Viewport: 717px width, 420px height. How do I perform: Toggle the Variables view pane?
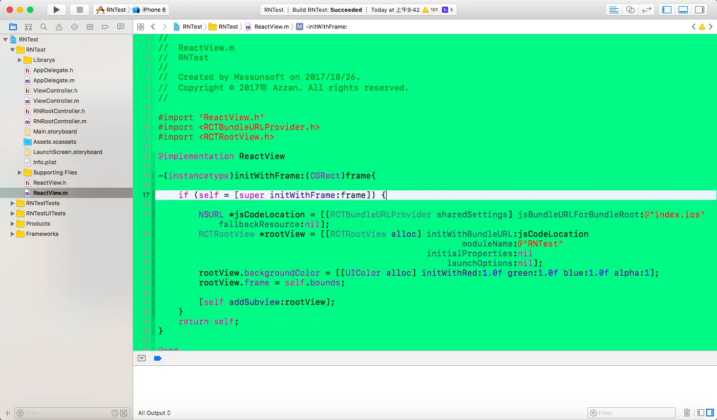tap(701, 413)
